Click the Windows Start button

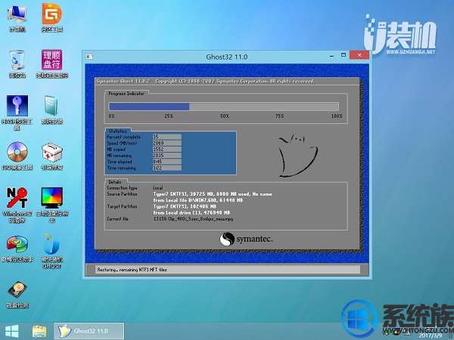pos(13,330)
